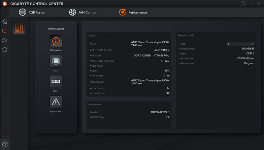Click the Status section heading
Screen dimensions: 264x150
coord(92,35)
